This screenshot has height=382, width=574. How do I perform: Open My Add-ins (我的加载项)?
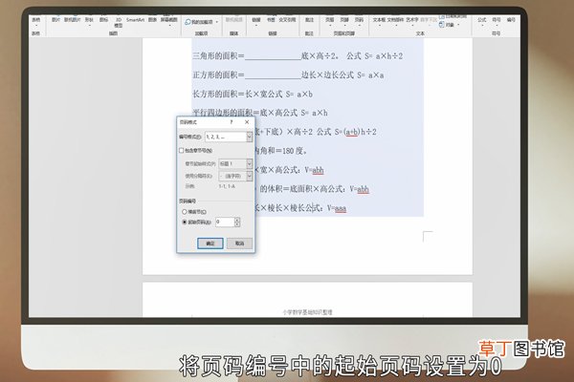pyautogui.click(x=202, y=22)
